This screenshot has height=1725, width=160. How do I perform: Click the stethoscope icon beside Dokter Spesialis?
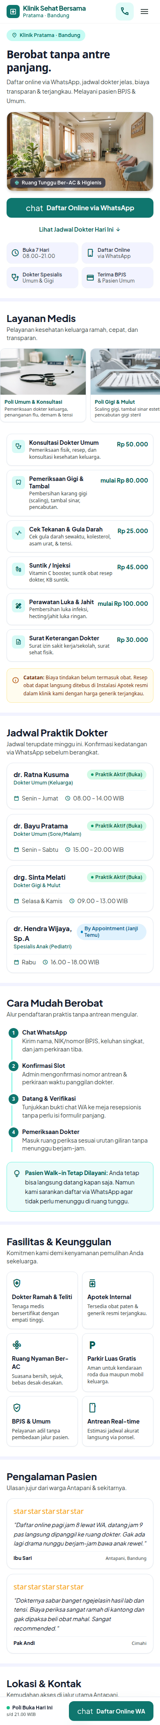point(15,277)
